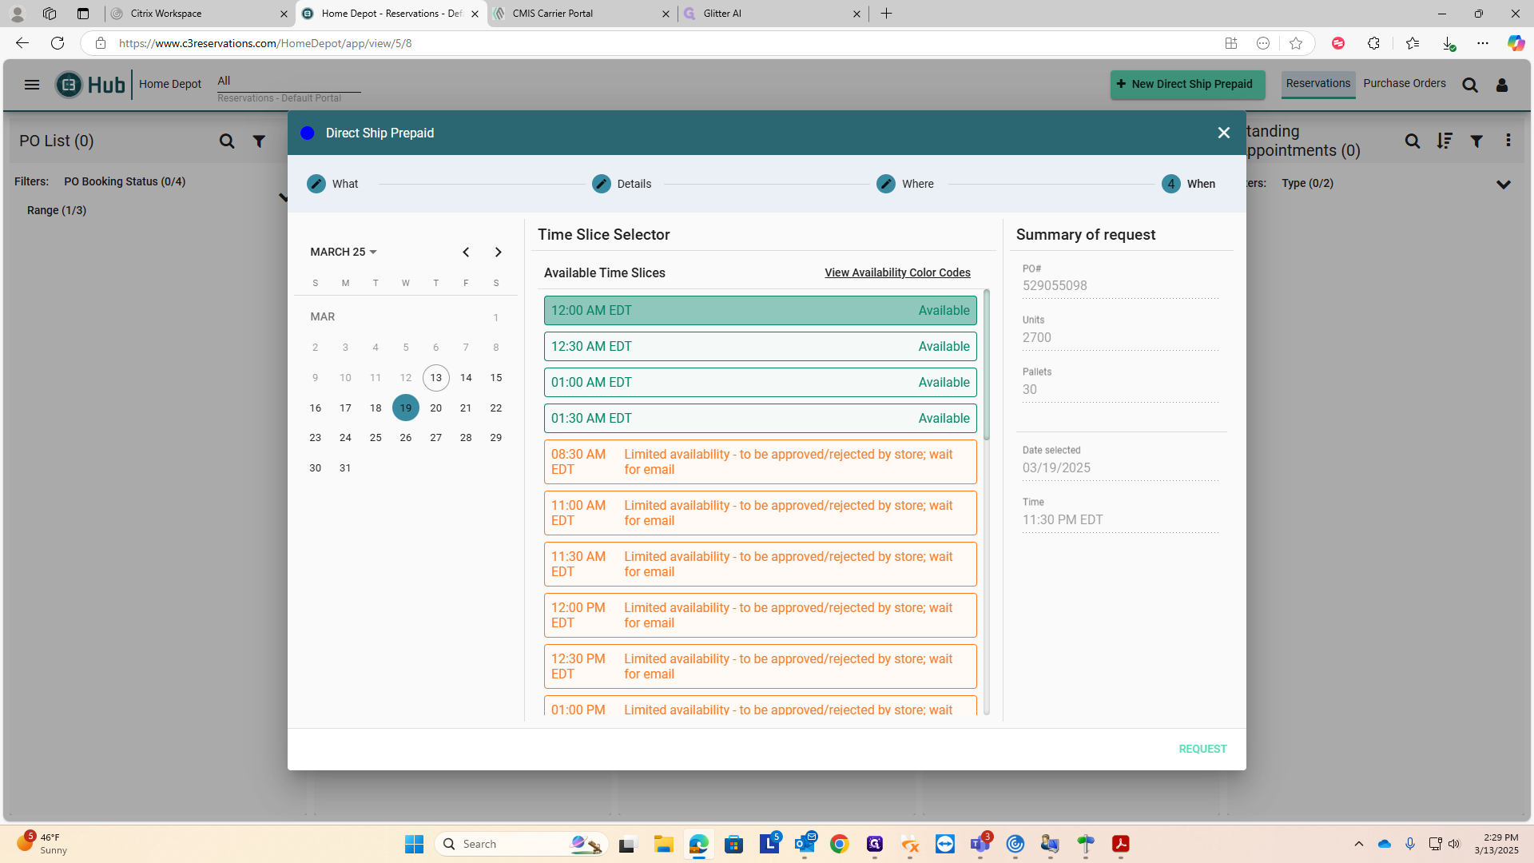1534x863 pixels.
Task: Click the C3 Hub logo
Action: (x=90, y=85)
